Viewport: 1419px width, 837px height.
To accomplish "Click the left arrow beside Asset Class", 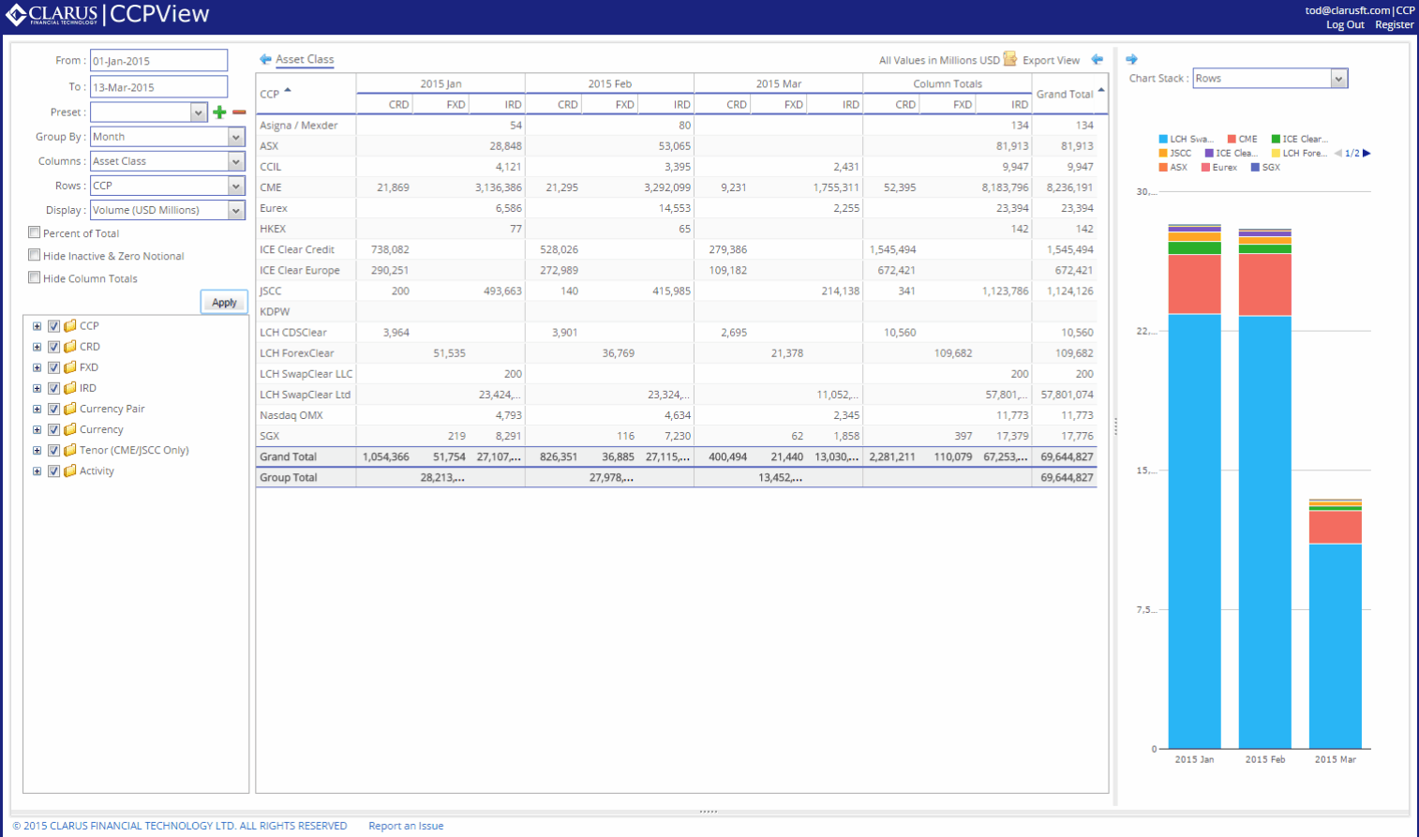I will coord(265,59).
